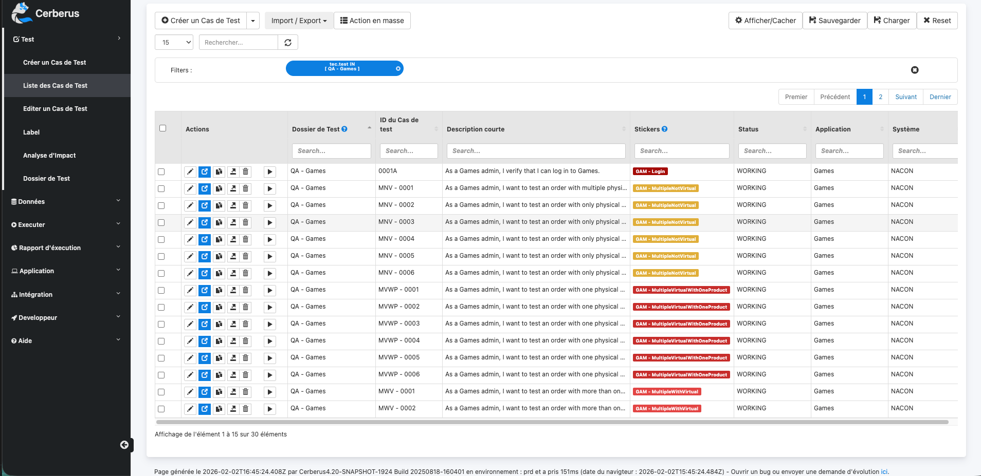
Task: Remove the tec.test QA - Games filter chip
Action: [398, 68]
